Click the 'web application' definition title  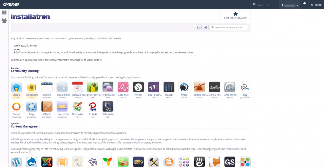pyautogui.click(x=25, y=45)
